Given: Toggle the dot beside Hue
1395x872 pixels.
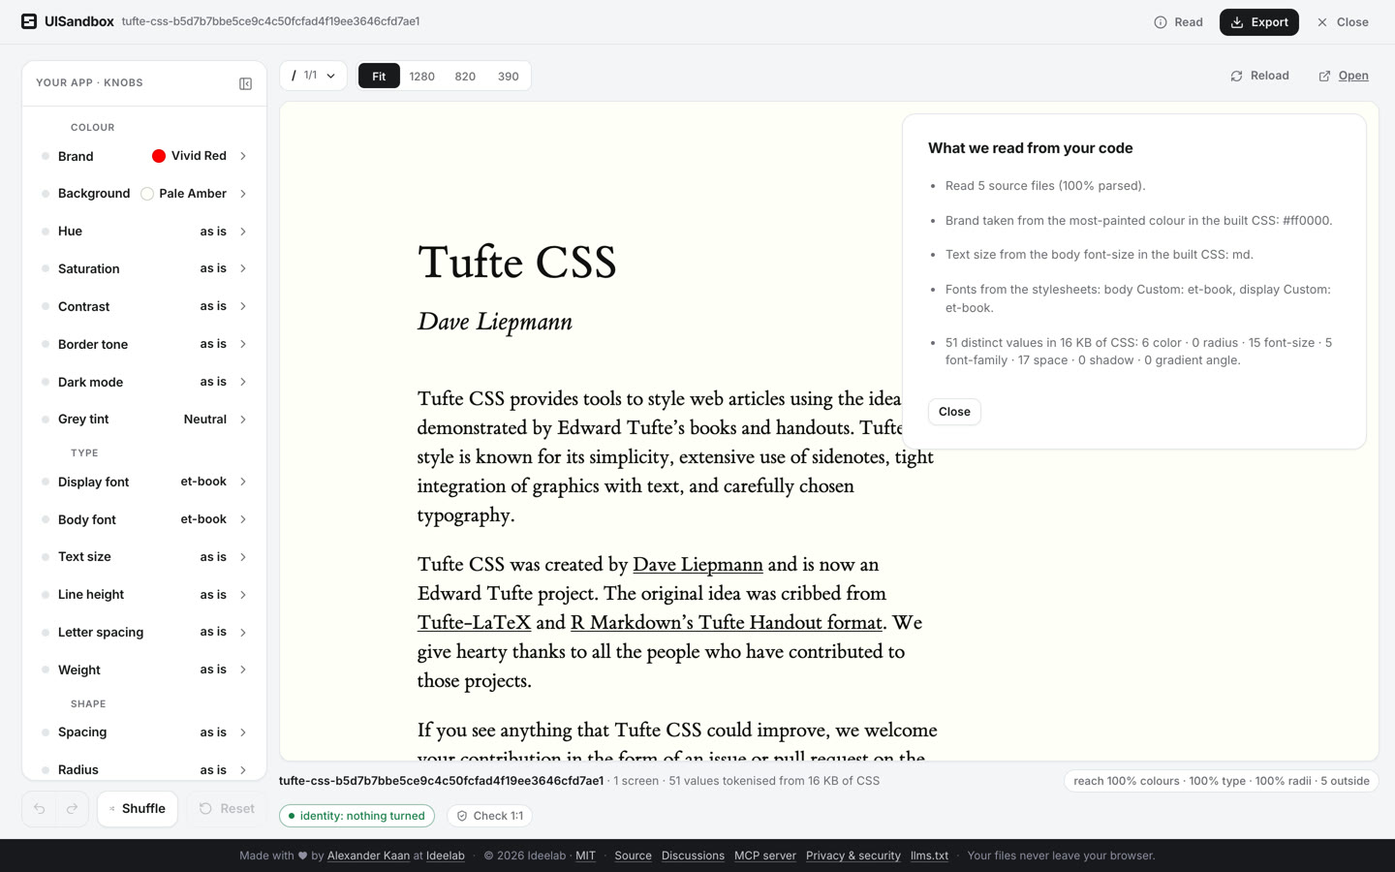Looking at the screenshot, I should click(x=46, y=232).
